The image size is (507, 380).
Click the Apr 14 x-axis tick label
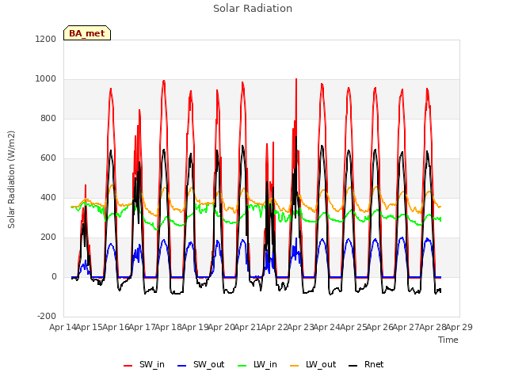click(x=63, y=327)
